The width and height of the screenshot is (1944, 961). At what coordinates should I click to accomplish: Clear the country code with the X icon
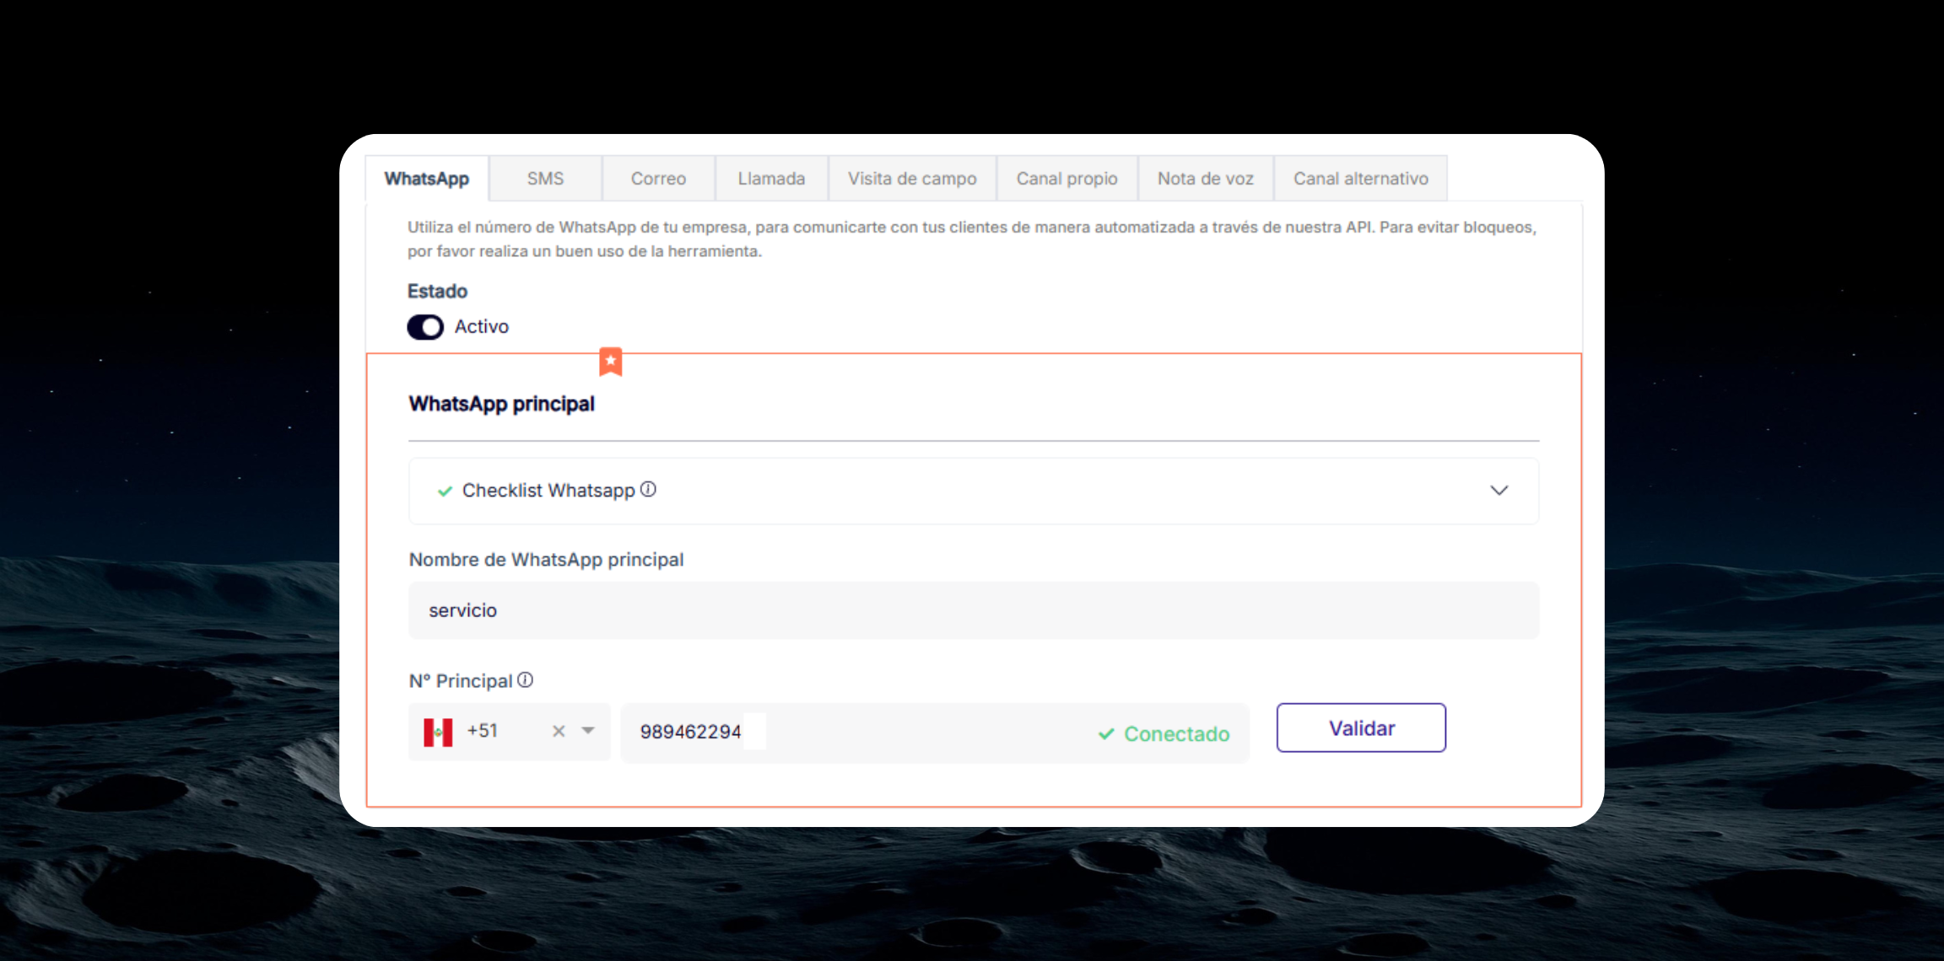[x=559, y=731]
